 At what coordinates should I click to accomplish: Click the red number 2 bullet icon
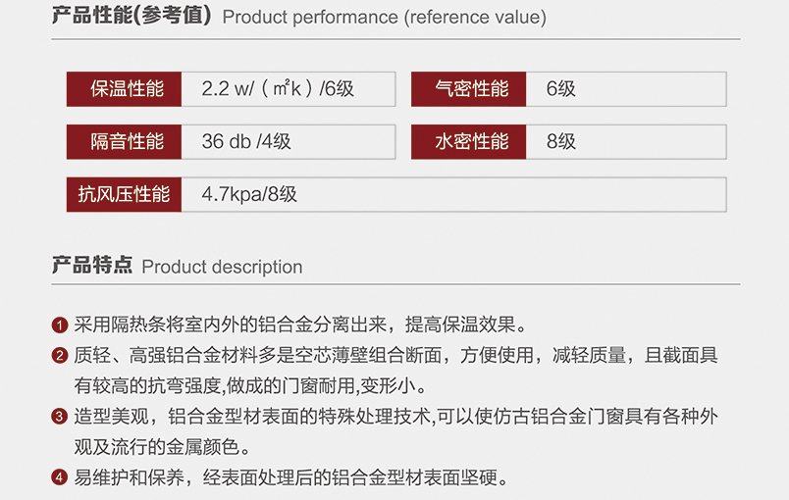[60, 356]
